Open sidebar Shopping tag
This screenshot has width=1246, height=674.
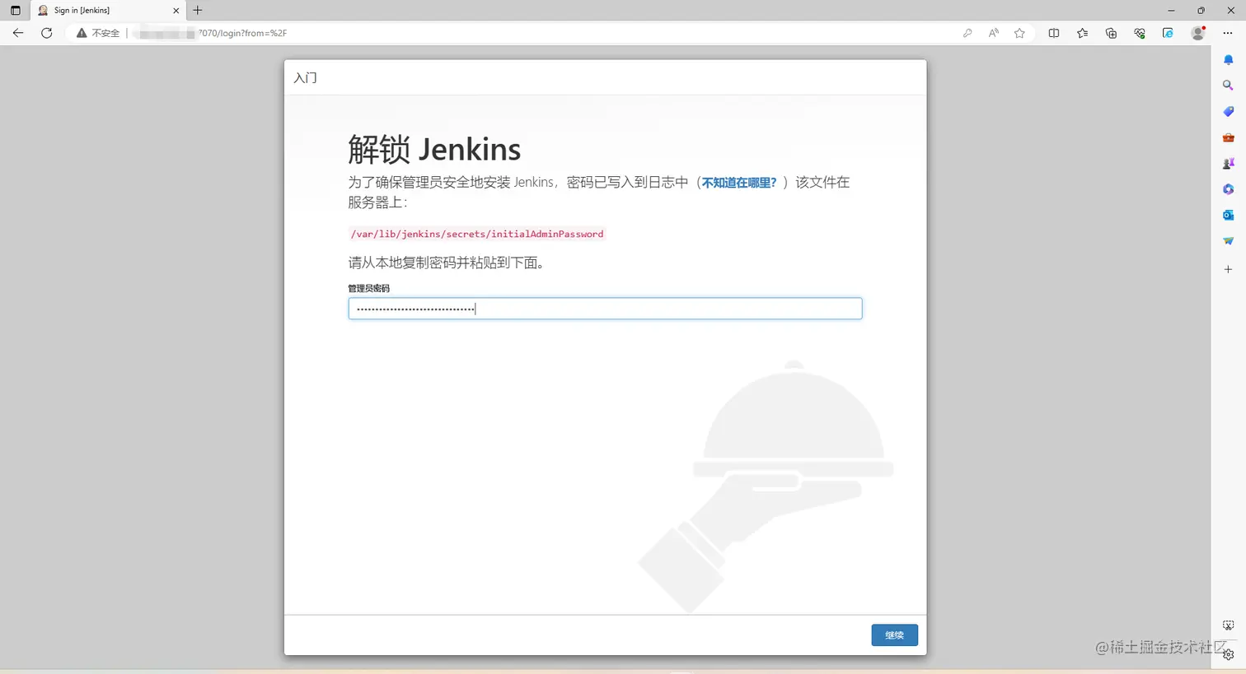(x=1228, y=111)
